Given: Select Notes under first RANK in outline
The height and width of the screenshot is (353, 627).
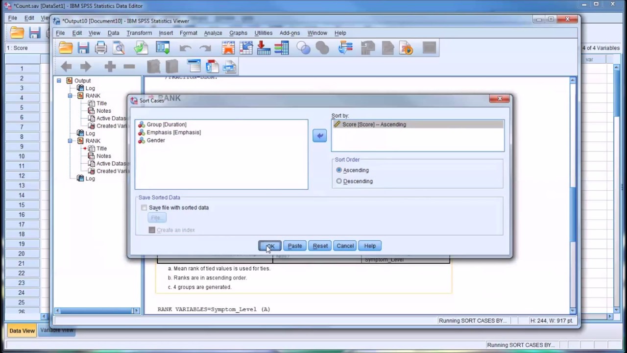Looking at the screenshot, I should pyautogui.click(x=103, y=111).
